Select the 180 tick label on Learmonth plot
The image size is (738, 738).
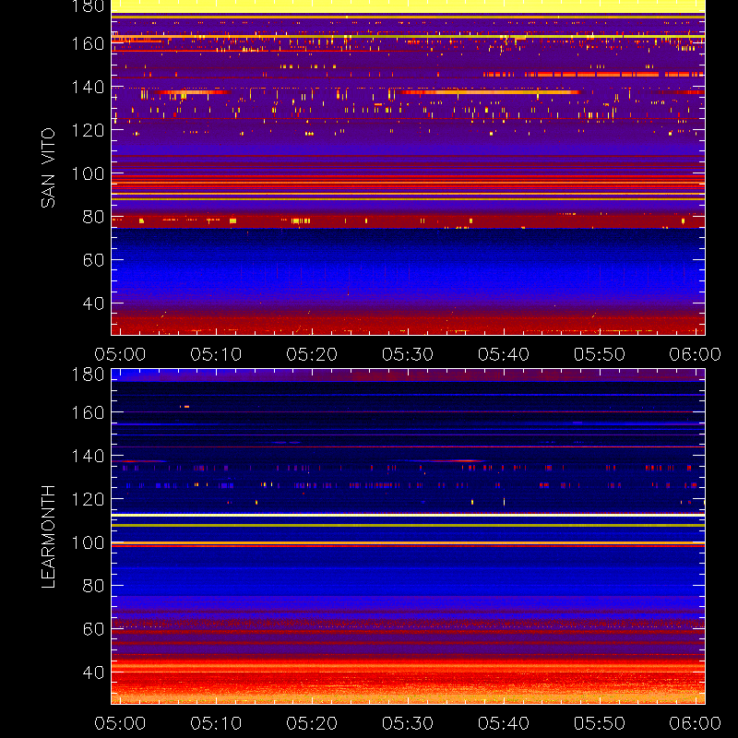tap(88, 375)
